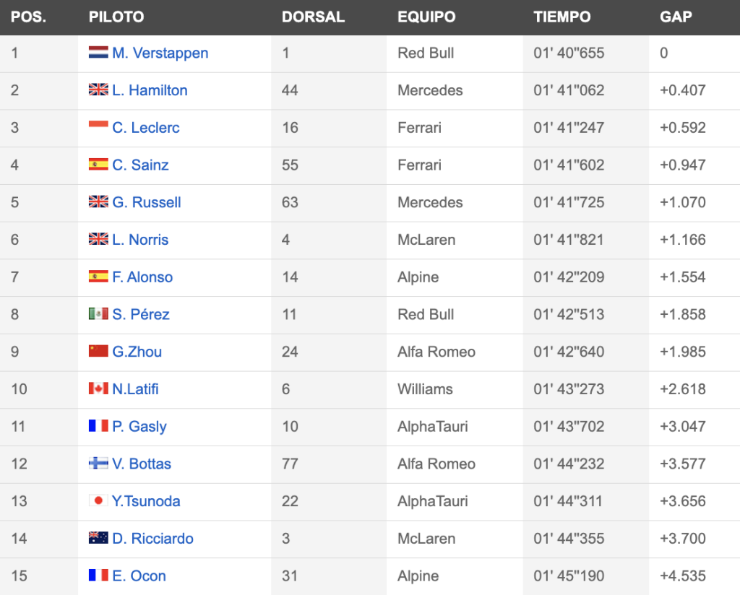Open L. Norris driver page
This screenshot has height=595, width=740.
click(140, 240)
